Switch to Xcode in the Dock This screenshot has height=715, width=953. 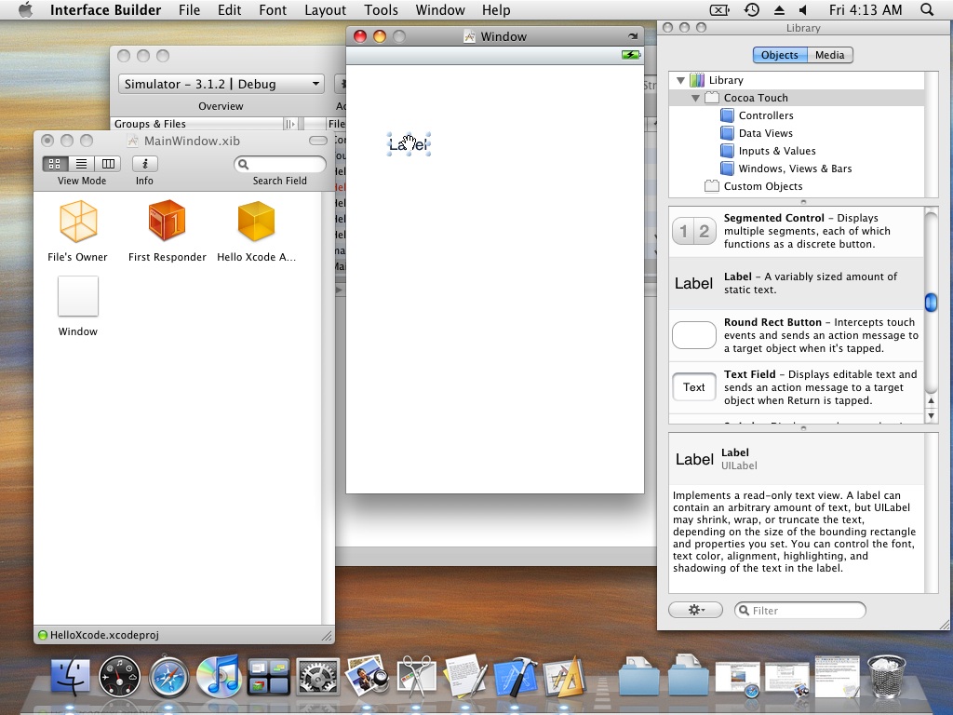tap(516, 676)
